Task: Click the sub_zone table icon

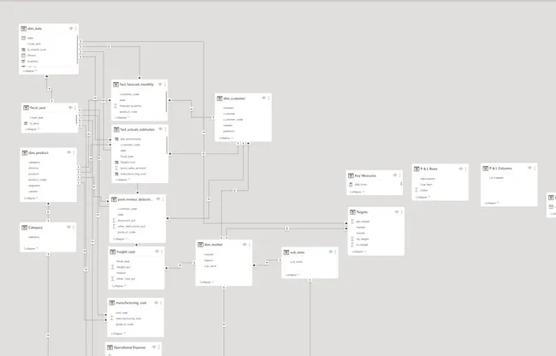Action: pyautogui.click(x=287, y=252)
